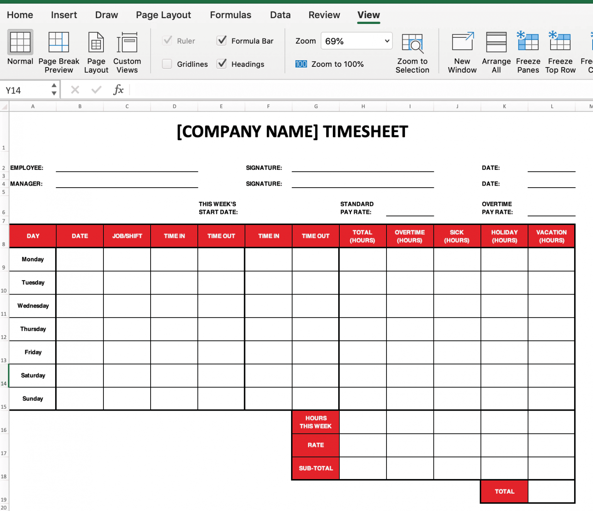593x511 pixels.
Task: Open the Name Box dropdown
Action: coord(54,89)
